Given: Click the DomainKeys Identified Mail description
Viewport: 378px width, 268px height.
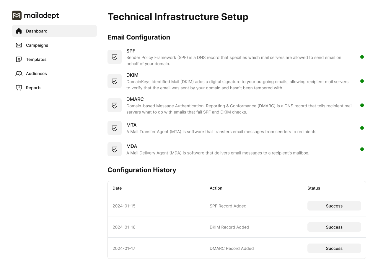Looking at the screenshot, I should click(x=237, y=85).
